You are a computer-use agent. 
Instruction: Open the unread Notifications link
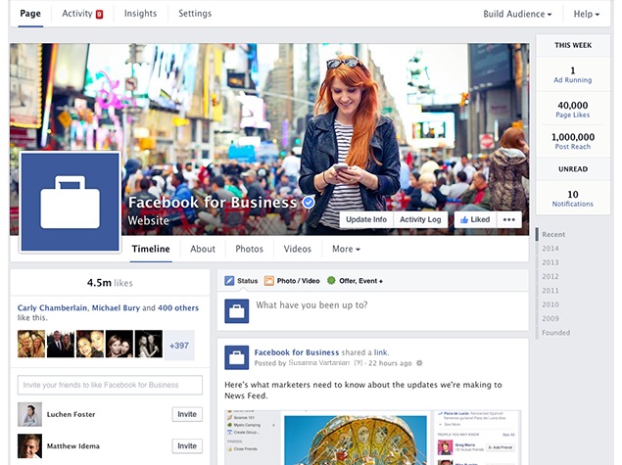(x=572, y=204)
